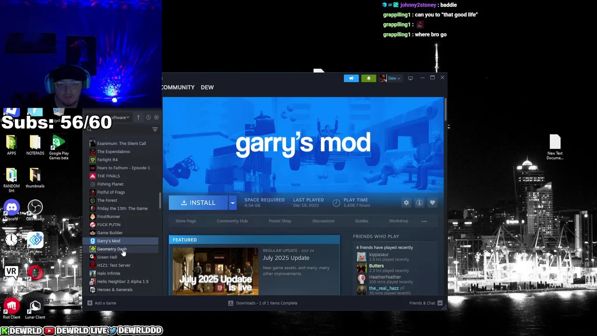The width and height of the screenshot is (597, 336).
Task: Click the library list scrollbar
Action: click(x=160, y=201)
